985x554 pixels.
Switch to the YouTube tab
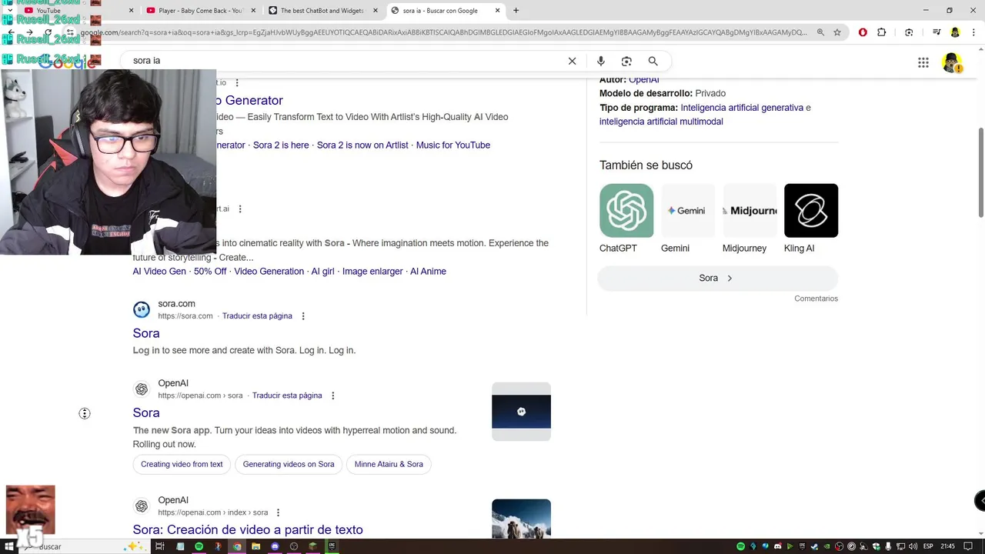pyautogui.click(x=77, y=11)
